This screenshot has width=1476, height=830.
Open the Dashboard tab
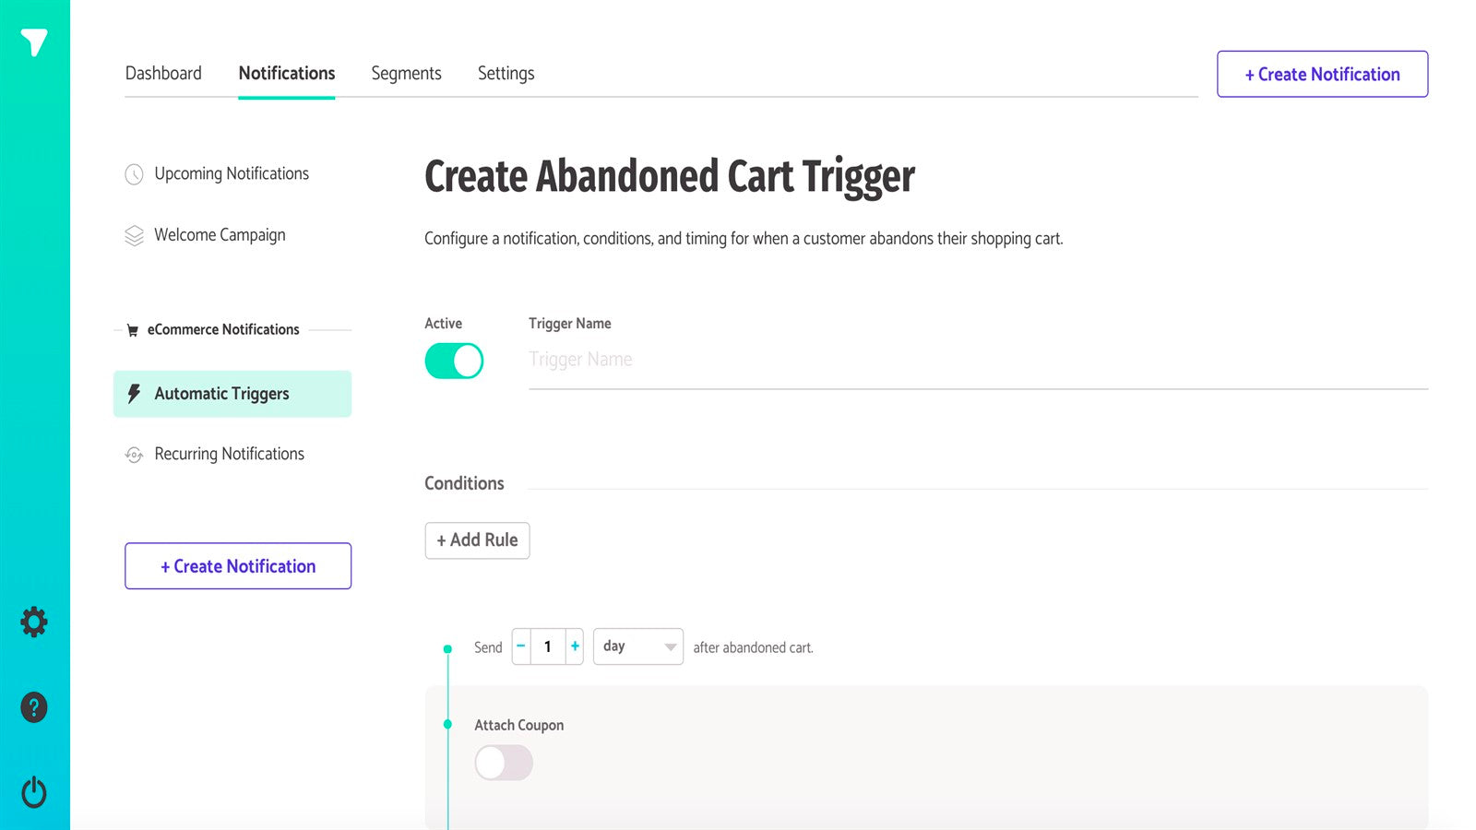[x=163, y=73]
